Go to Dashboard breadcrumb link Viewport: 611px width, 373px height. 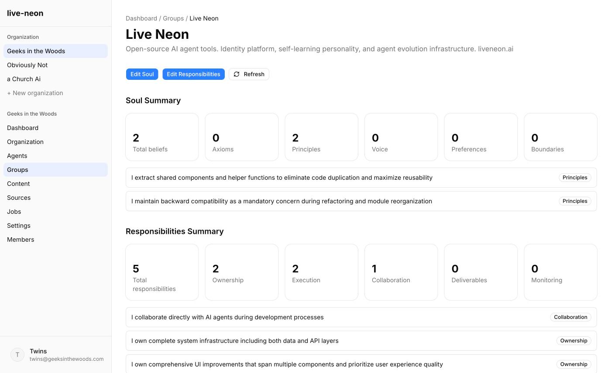141,18
